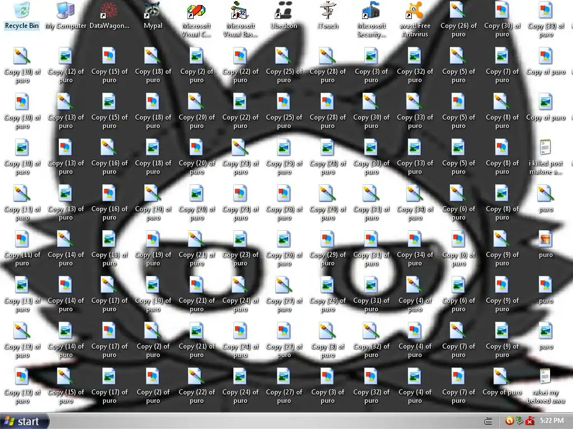Select Copy (24) of puro shapes-icon file
This screenshot has height=429, width=573.
click(240, 340)
